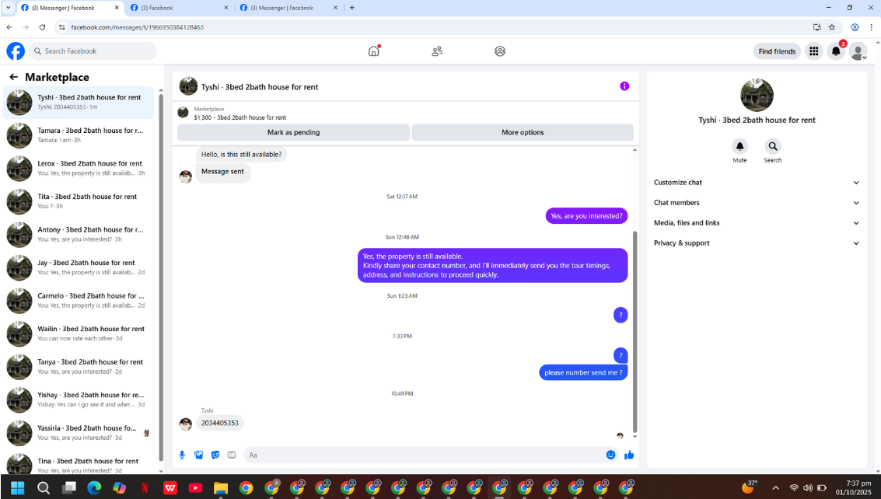
Task: Open Tita's house for rent chat
Action: (x=79, y=201)
